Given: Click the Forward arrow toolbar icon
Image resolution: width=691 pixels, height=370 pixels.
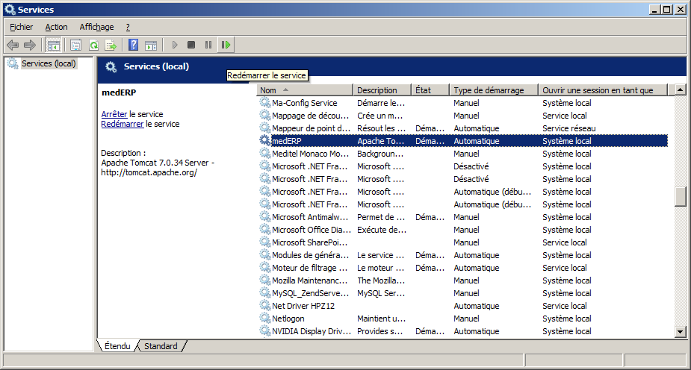Looking at the screenshot, I should 30,45.
